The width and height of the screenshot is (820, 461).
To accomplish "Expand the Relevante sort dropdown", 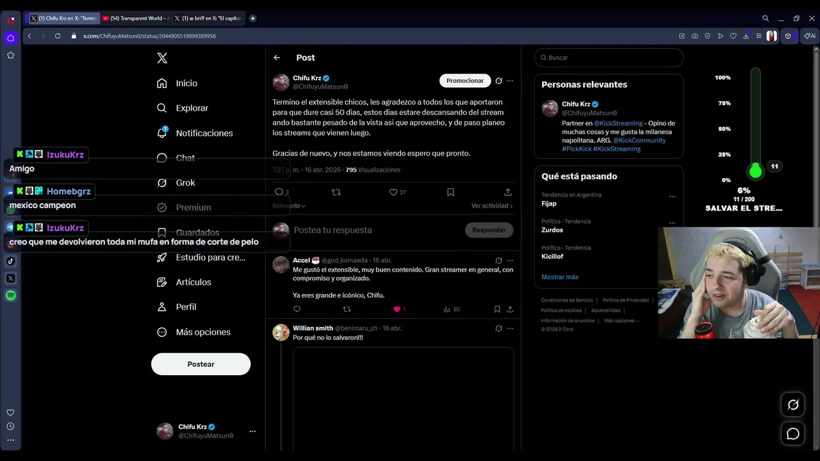I will tap(289, 206).
